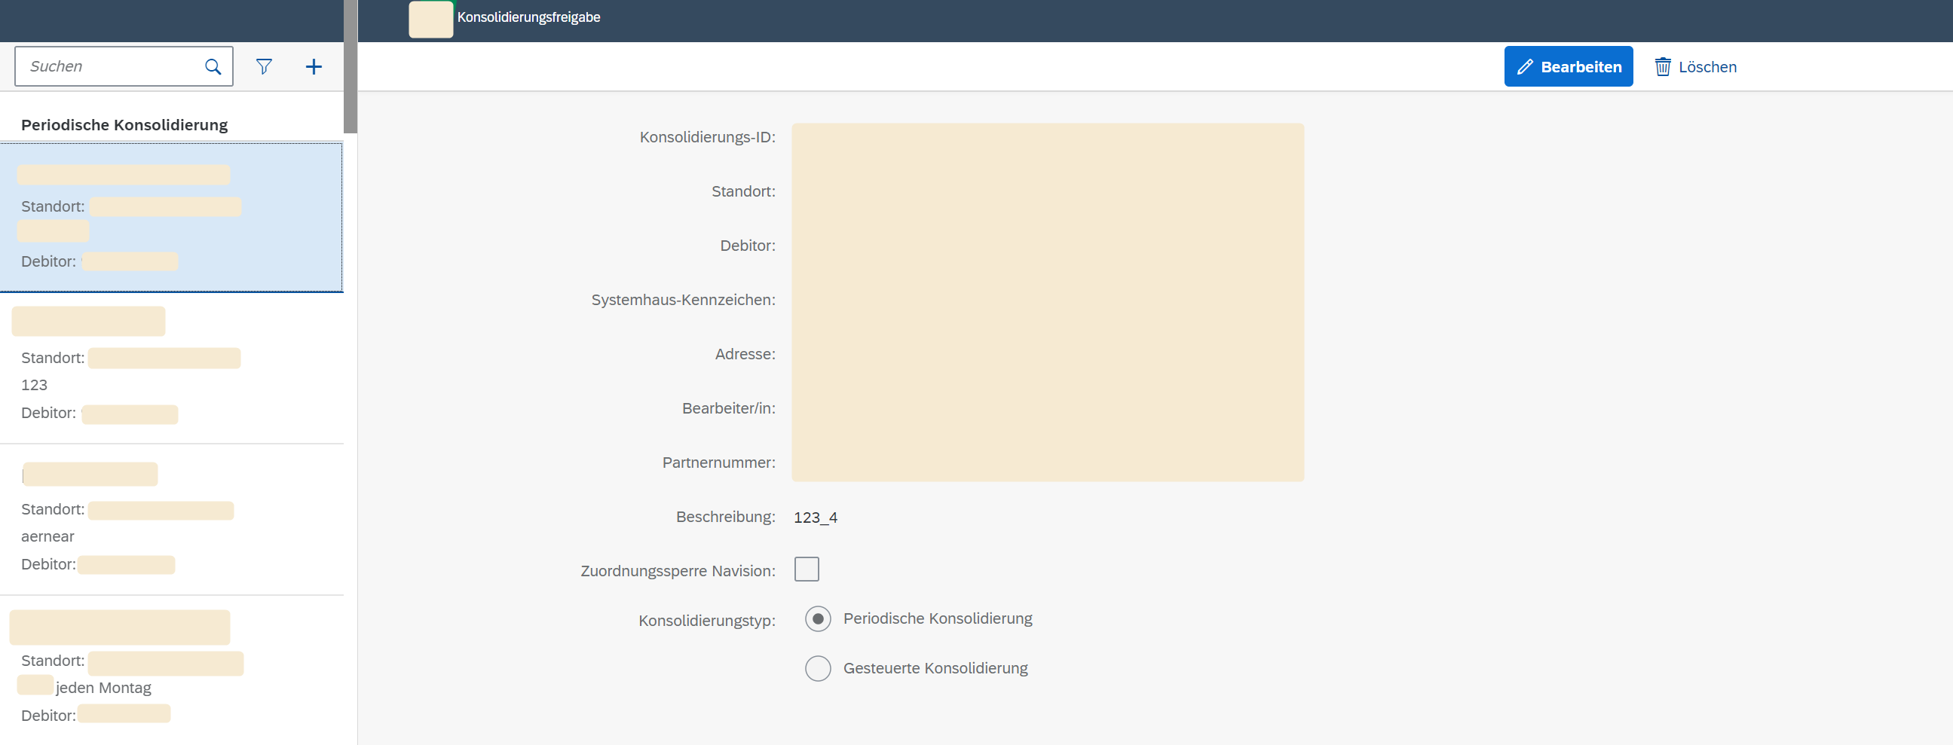
Task: Click the Periodische Konsolidierung group header
Action: (x=124, y=125)
